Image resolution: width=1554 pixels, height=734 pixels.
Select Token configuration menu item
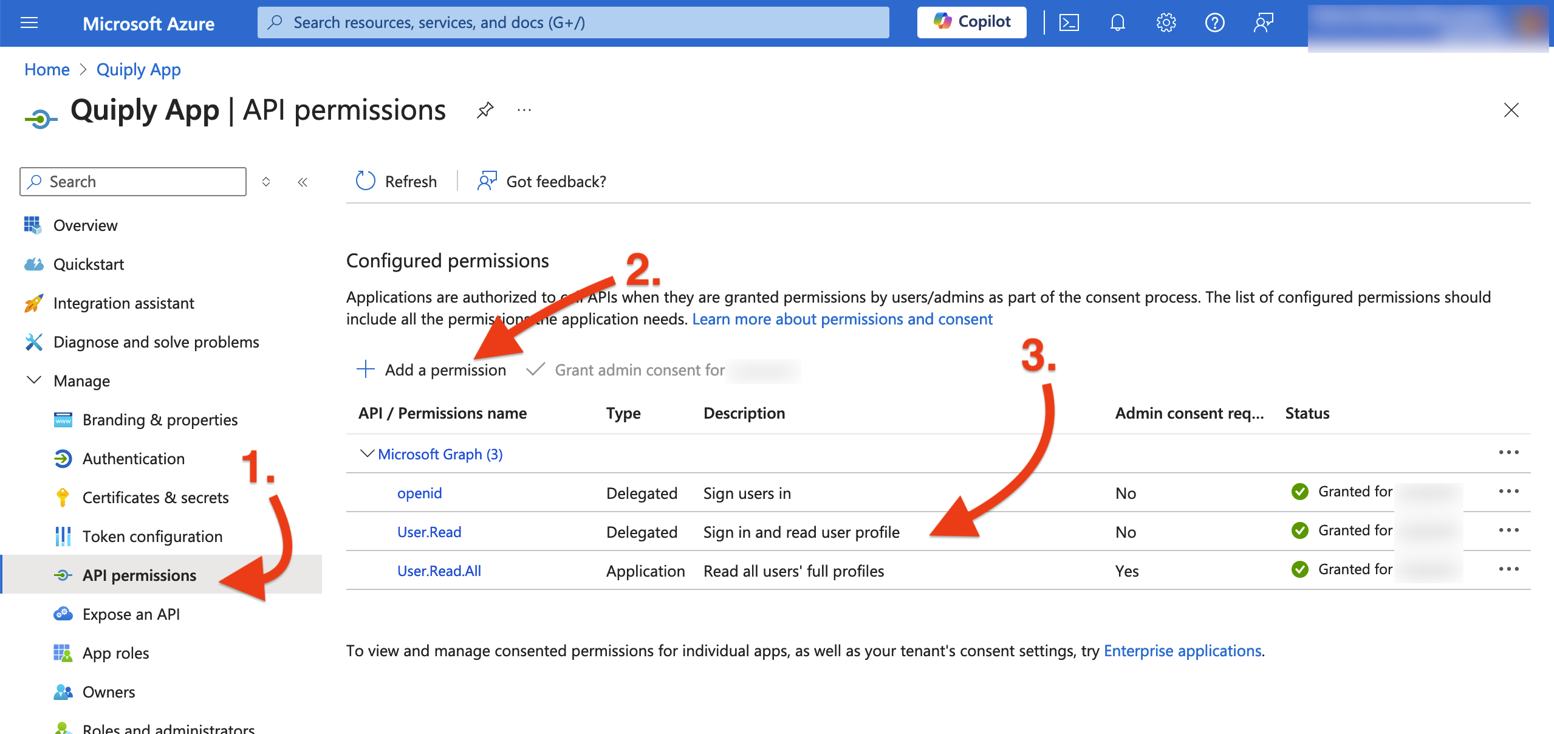tap(152, 537)
